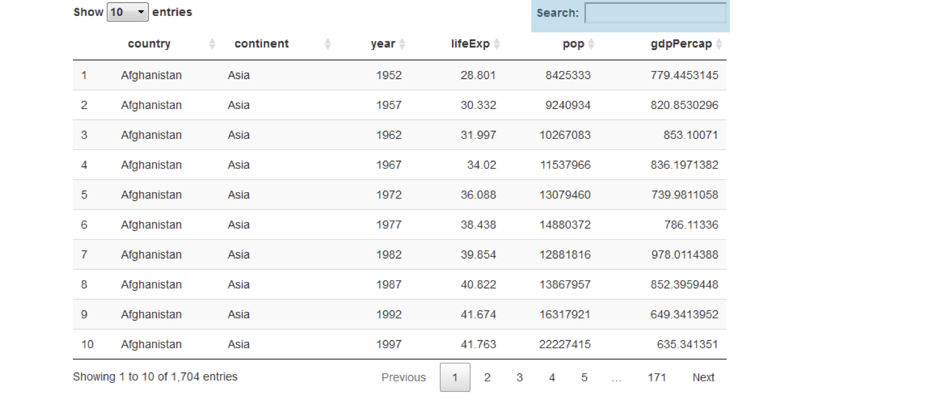
Task: Click lifeExp value 41.674
Action: coord(478,314)
